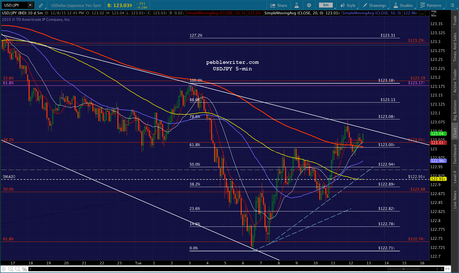
Task: Open the Drawings menu
Action: tap(375, 5)
